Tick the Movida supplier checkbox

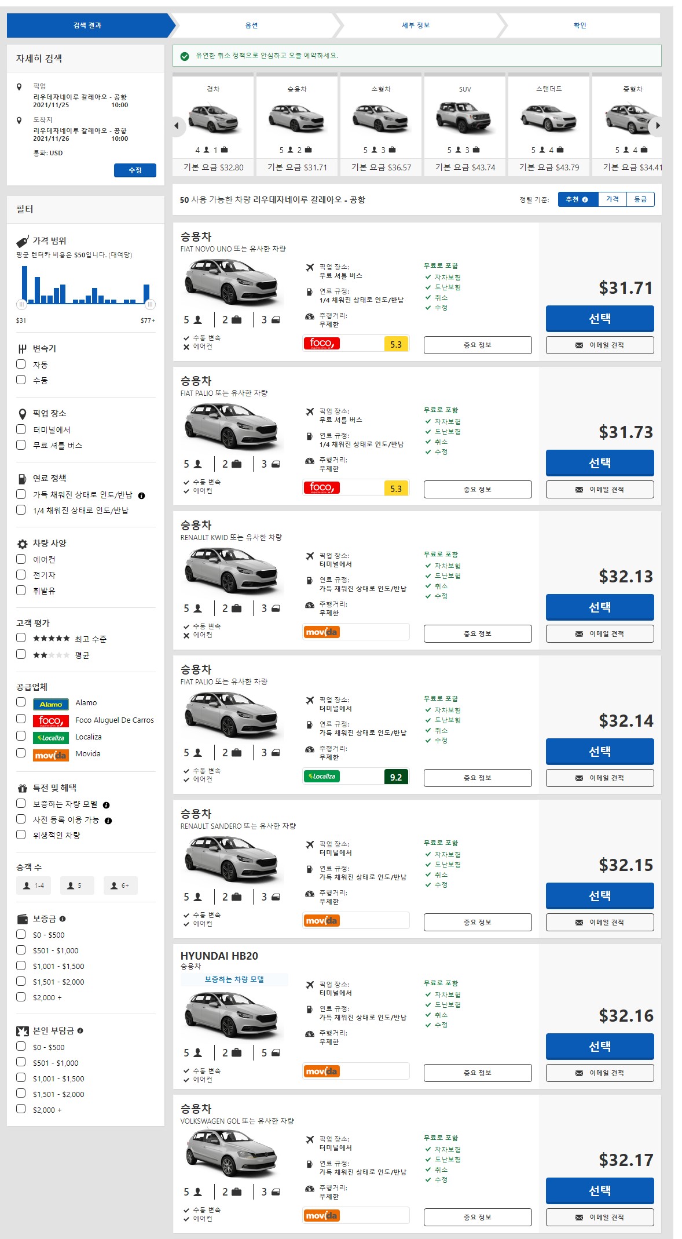(x=21, y=753)
